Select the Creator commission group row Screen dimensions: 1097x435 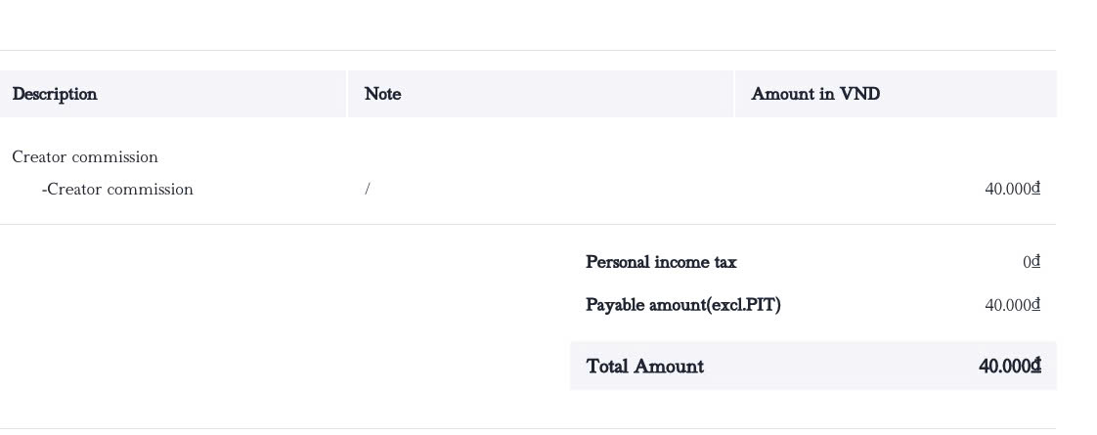coord(85,157)
